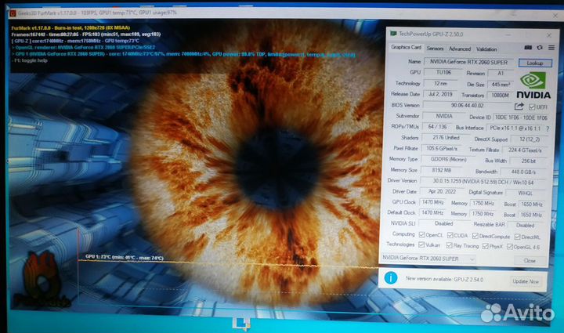Click the FurMark title bar icon

click(x=13, y=13)
